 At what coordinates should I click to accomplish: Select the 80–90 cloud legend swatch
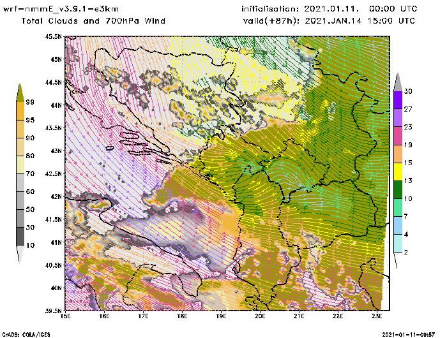pos(20,147)
